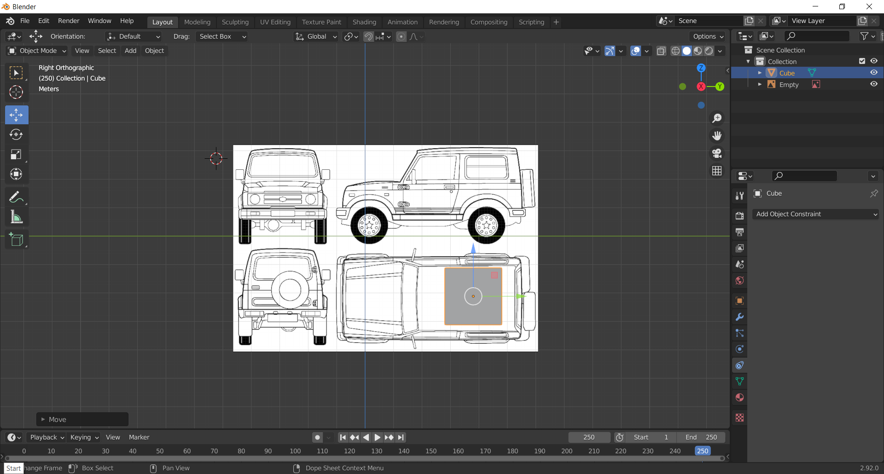The image size is (884, 474).
Task: Hide the Cube object in outliner
Action: coord(873,73)
